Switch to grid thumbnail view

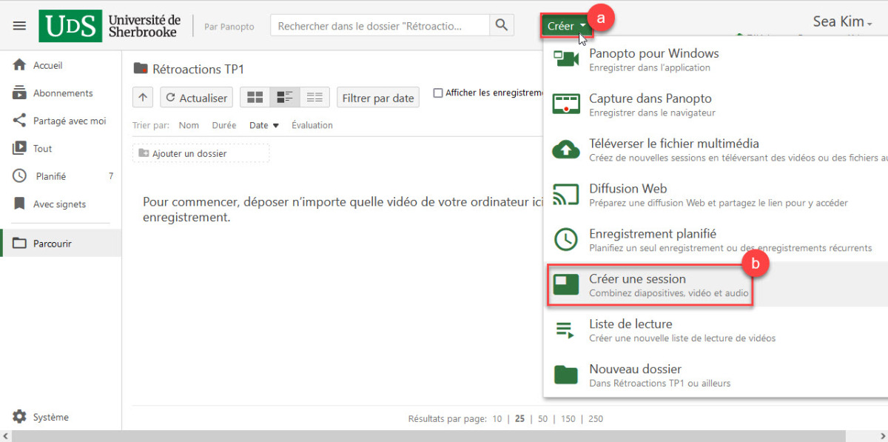click(x=255, y=98)
